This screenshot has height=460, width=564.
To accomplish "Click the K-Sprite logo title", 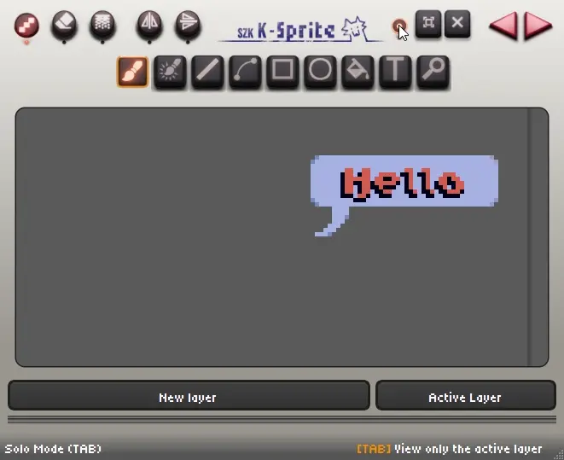I will click(x=301, y=30).
